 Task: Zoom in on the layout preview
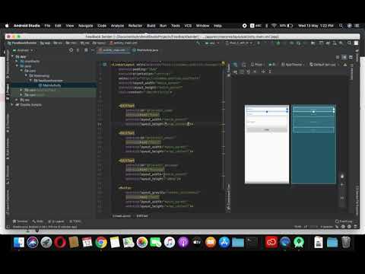click(342, 185)
